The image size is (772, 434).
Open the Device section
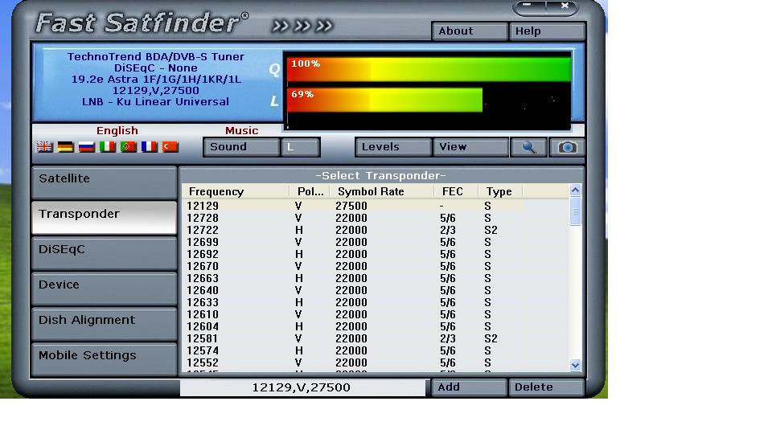click(104, 289)
